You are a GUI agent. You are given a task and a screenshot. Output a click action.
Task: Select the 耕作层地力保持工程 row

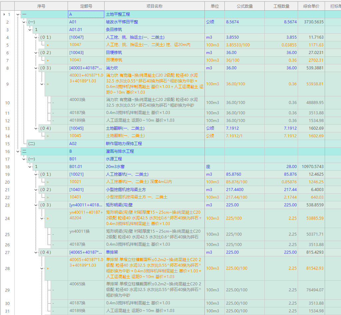tap(155, 144)
